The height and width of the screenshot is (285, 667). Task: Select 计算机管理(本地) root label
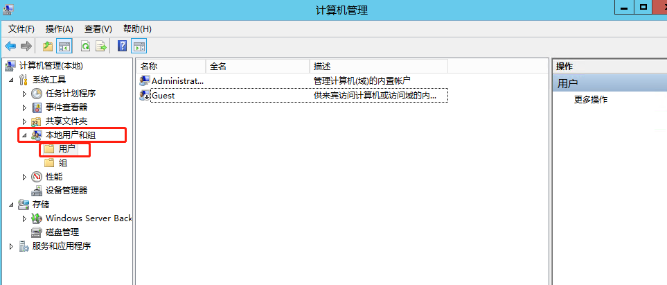tap(51, 66)
